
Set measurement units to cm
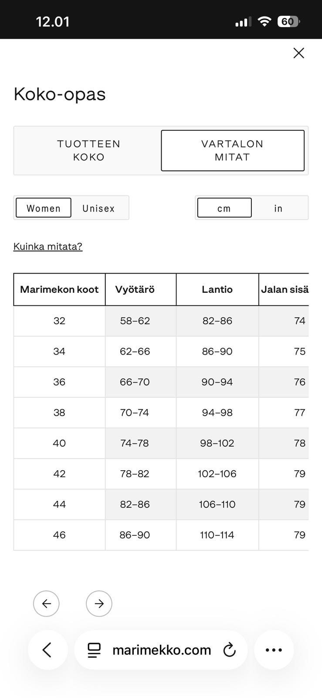pyautogui.click(x=224, y=208)
